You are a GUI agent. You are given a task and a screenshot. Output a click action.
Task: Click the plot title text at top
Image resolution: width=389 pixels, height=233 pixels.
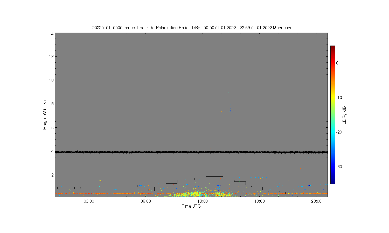(x=192, y=28)
